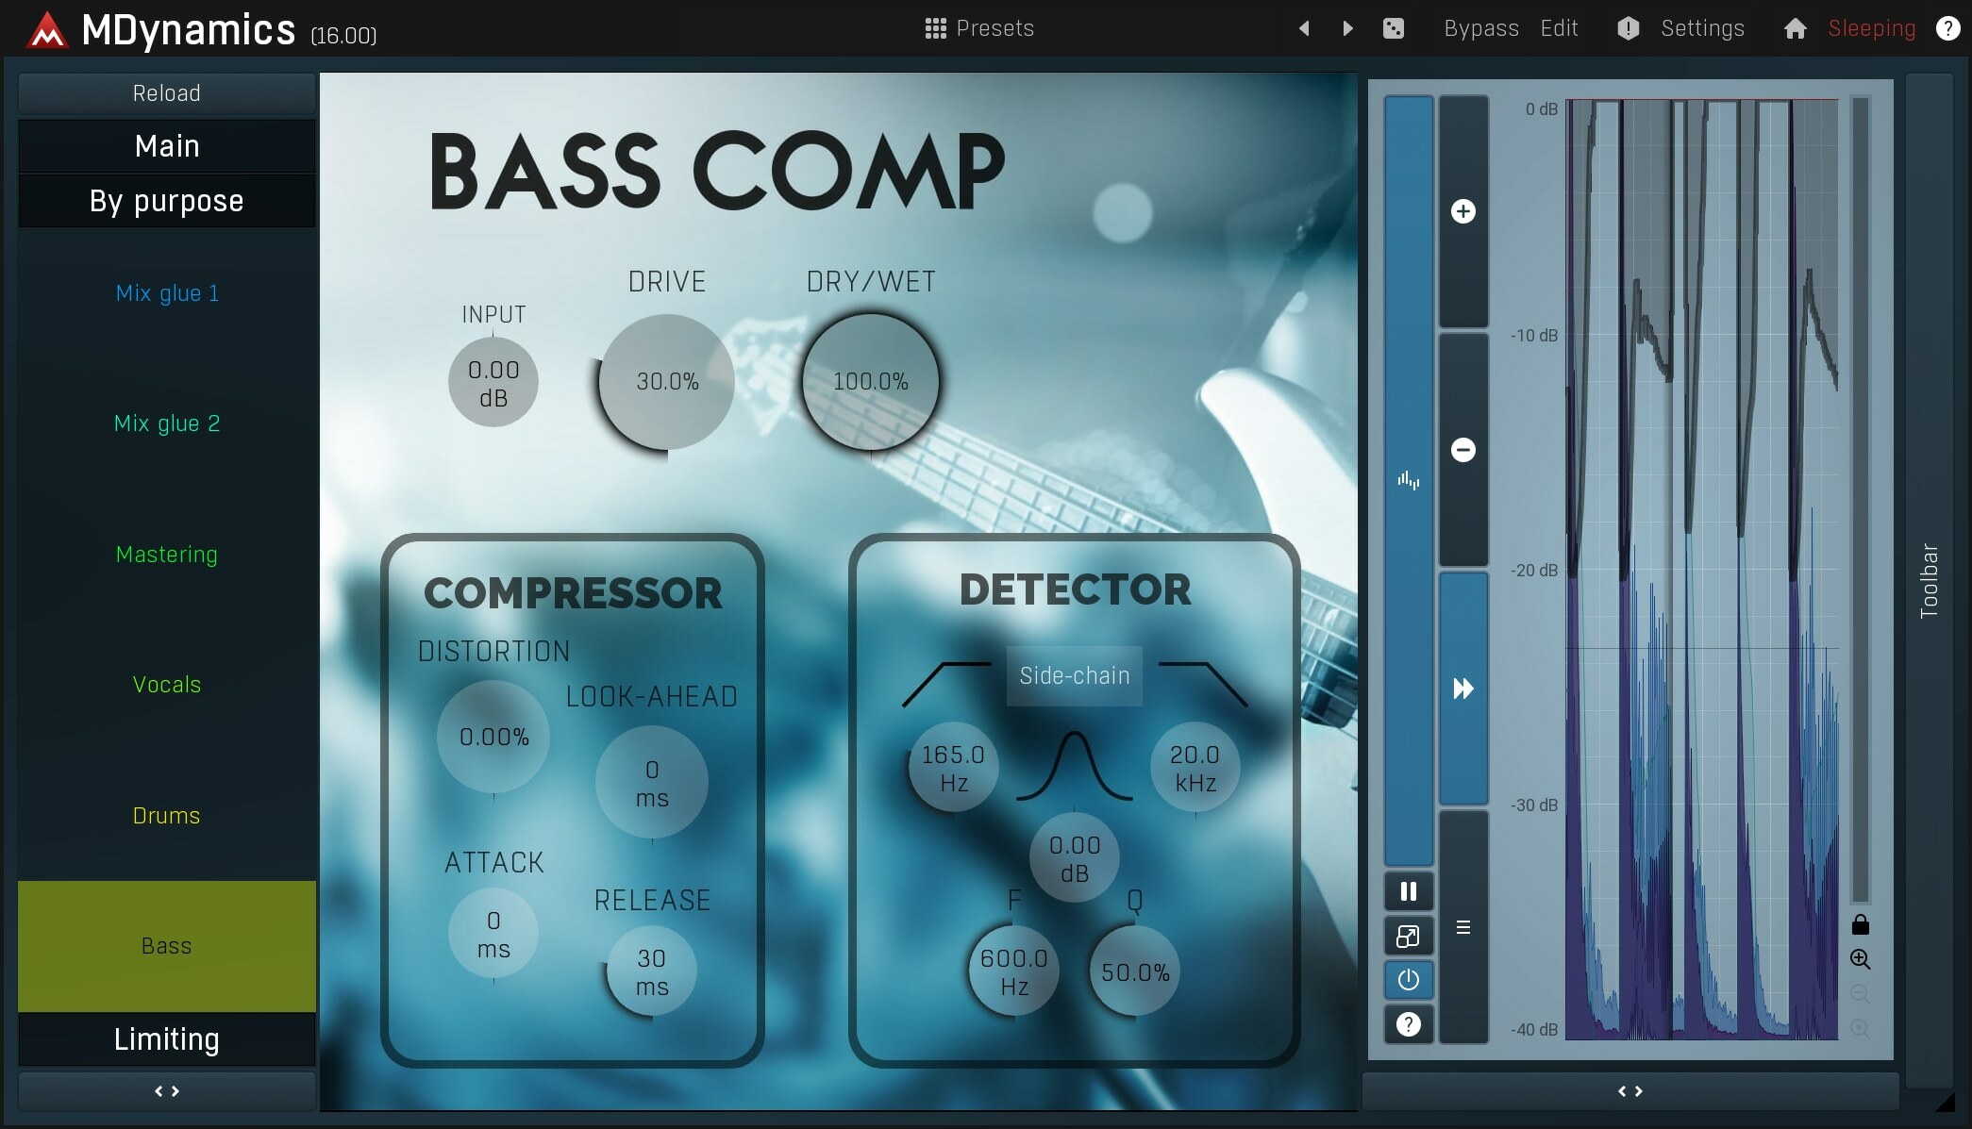
Task: Click the resize/scale GUI icon
Action: (x=1408, y=936)
